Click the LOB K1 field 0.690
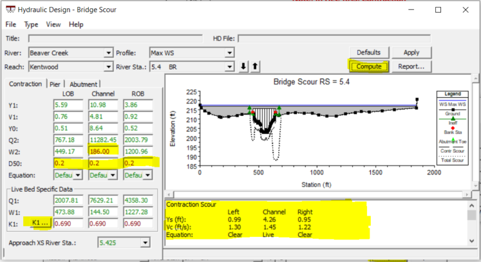 [68, 224]
